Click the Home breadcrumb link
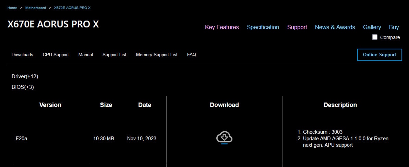This screenshot has width=409, height=167. [x=12, y=8]
